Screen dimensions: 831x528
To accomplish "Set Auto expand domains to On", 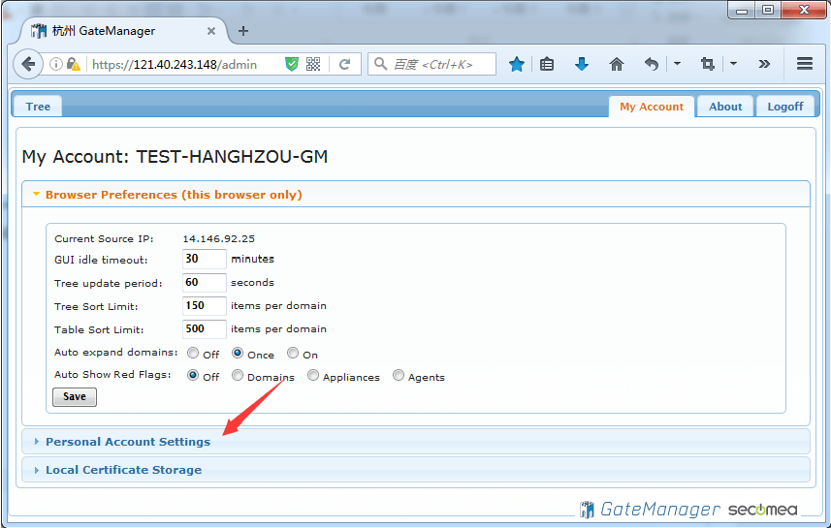I will tap(293, 354).
